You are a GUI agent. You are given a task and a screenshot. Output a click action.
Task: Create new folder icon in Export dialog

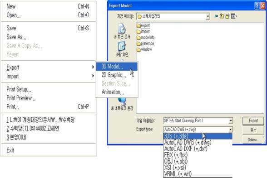coord(227,16)
